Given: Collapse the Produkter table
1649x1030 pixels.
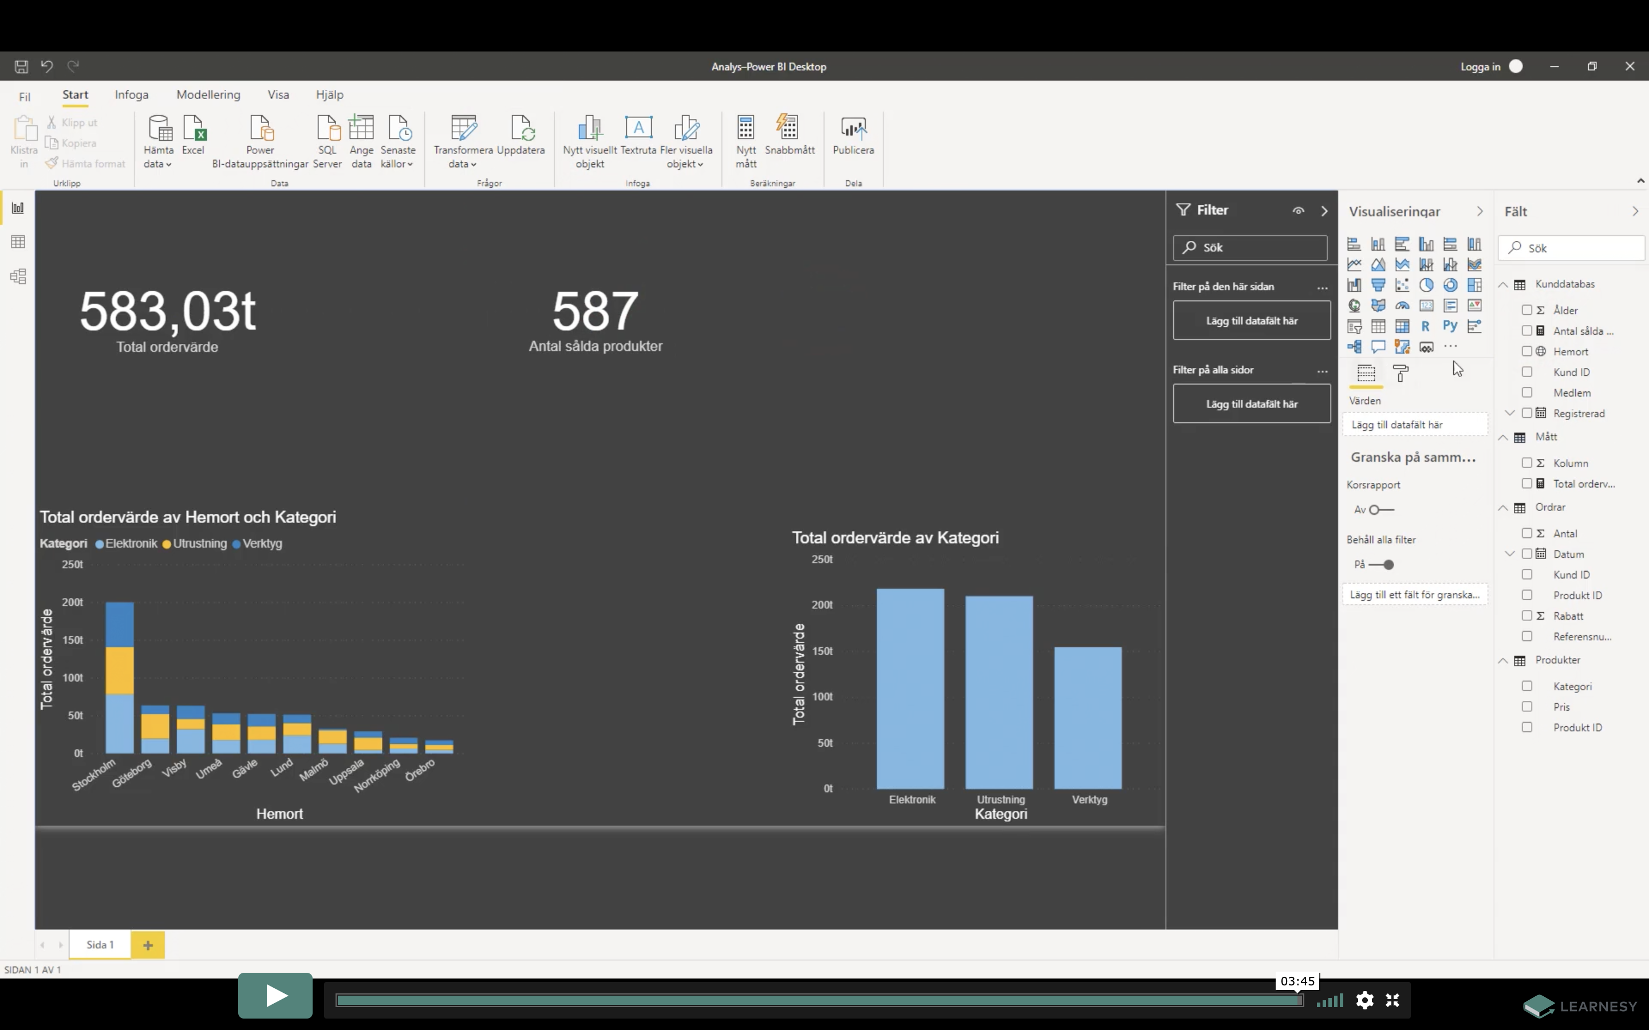Looking at the screenshot, I should click(1503, 660).
